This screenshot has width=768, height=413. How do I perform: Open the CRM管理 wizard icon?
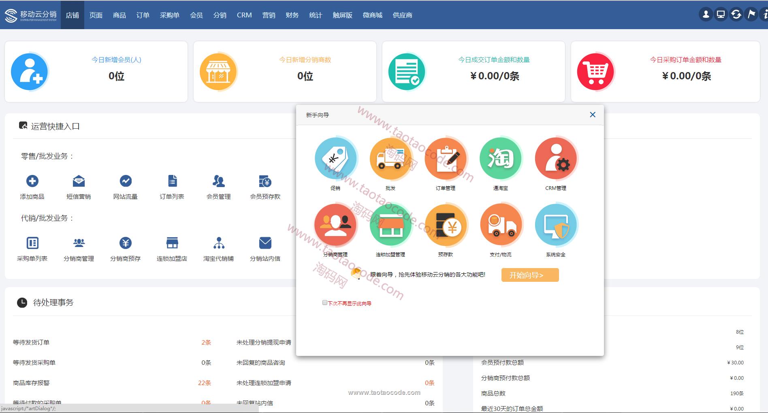pos(556,158)
